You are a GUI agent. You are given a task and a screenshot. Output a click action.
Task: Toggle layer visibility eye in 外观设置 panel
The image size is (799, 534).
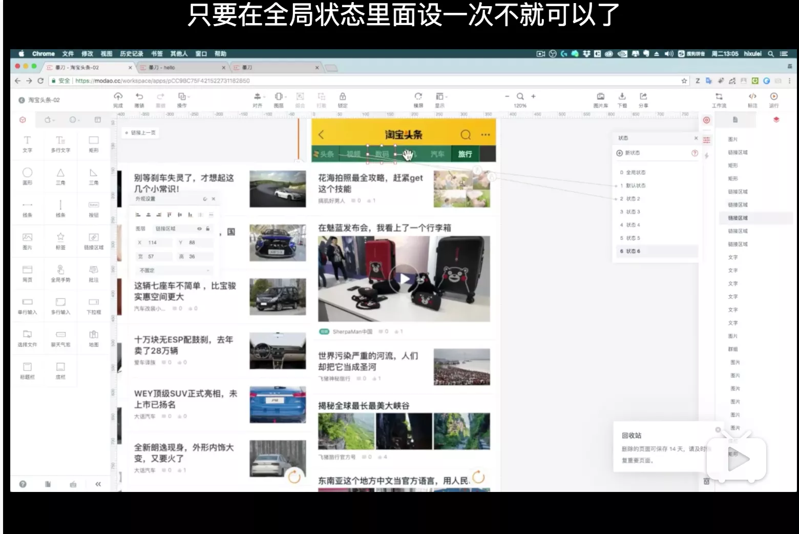[199, 229]
